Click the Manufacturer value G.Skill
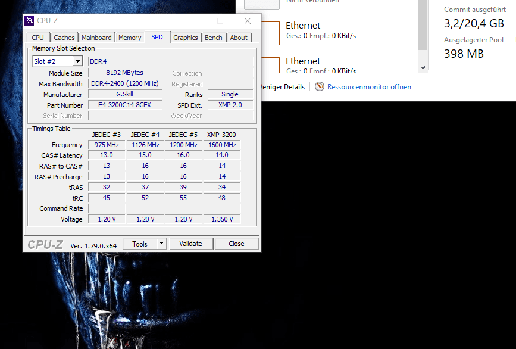The image size is (516, 349). click(125, 94)
